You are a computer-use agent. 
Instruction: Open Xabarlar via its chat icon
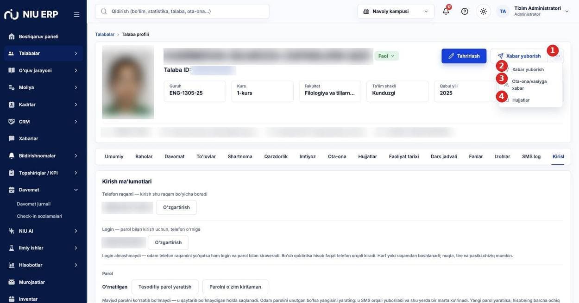coord(12,138)
